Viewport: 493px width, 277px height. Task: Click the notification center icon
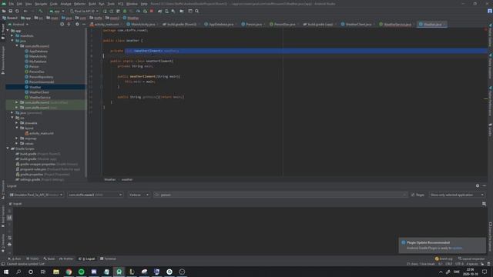click(485, 272)
